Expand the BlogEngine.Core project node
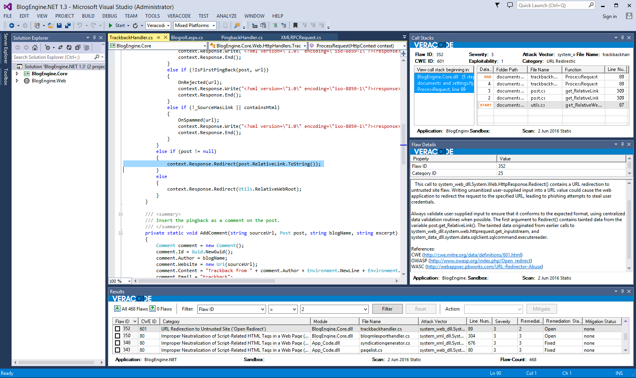Viewport: 636px width, 378px height. [17, 74]
